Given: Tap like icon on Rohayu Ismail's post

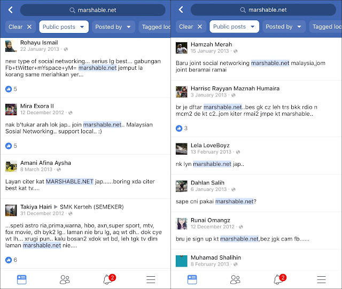Looking at the screenshot, I should click(x=9, y=89).
